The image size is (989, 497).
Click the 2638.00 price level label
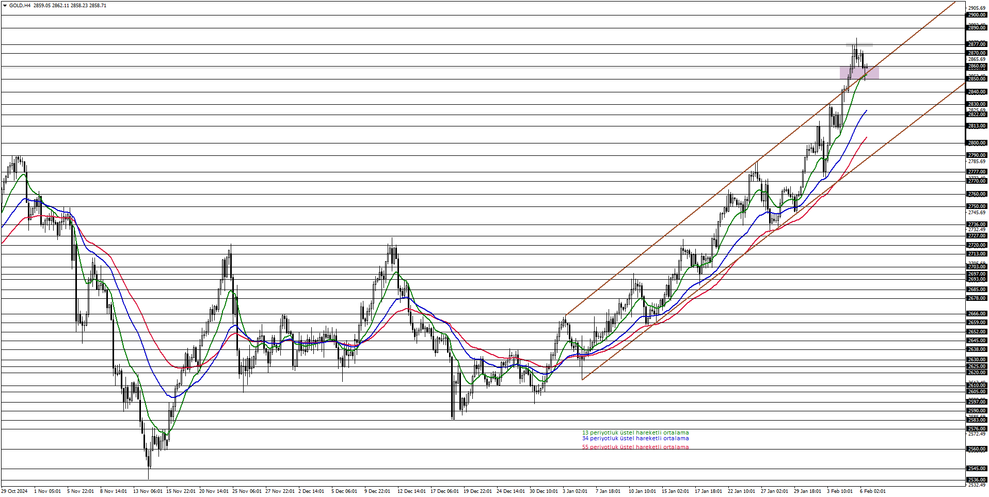tap(977, 349)
